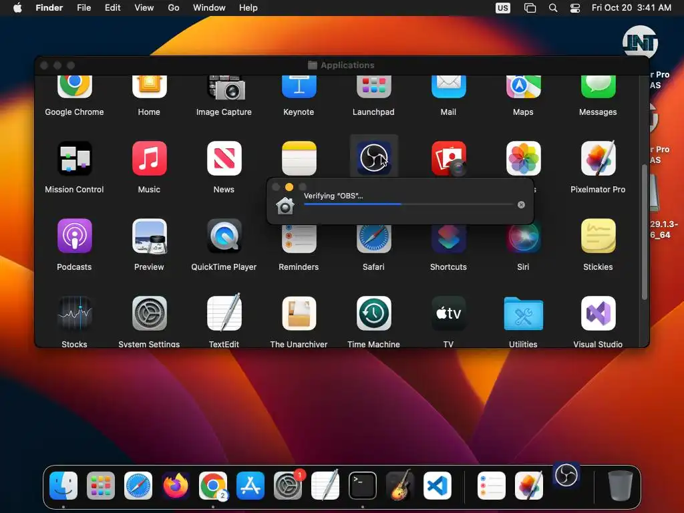Open the Utilities folder

(523, 314)
